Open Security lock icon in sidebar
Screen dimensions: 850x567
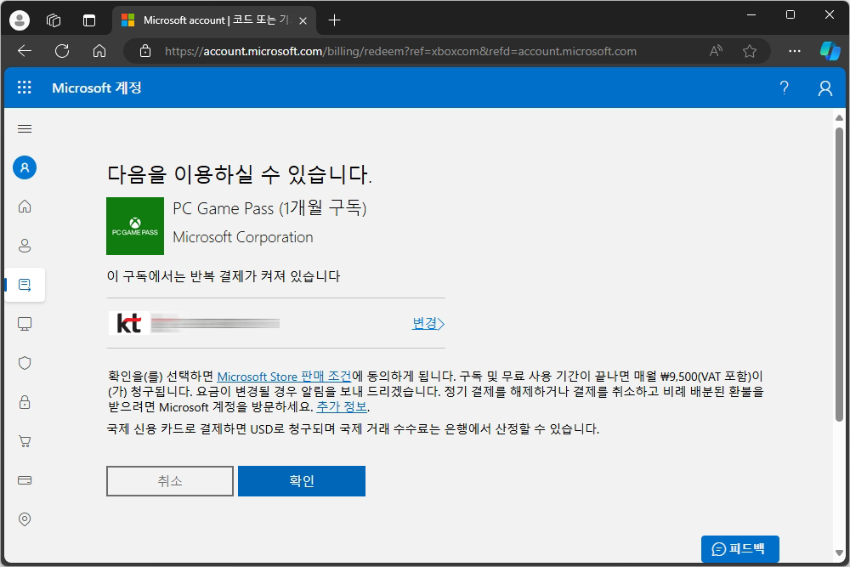pos(25,402)
